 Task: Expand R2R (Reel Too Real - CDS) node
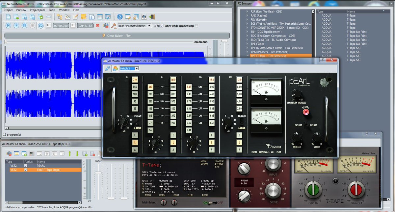tap(247, 12)
